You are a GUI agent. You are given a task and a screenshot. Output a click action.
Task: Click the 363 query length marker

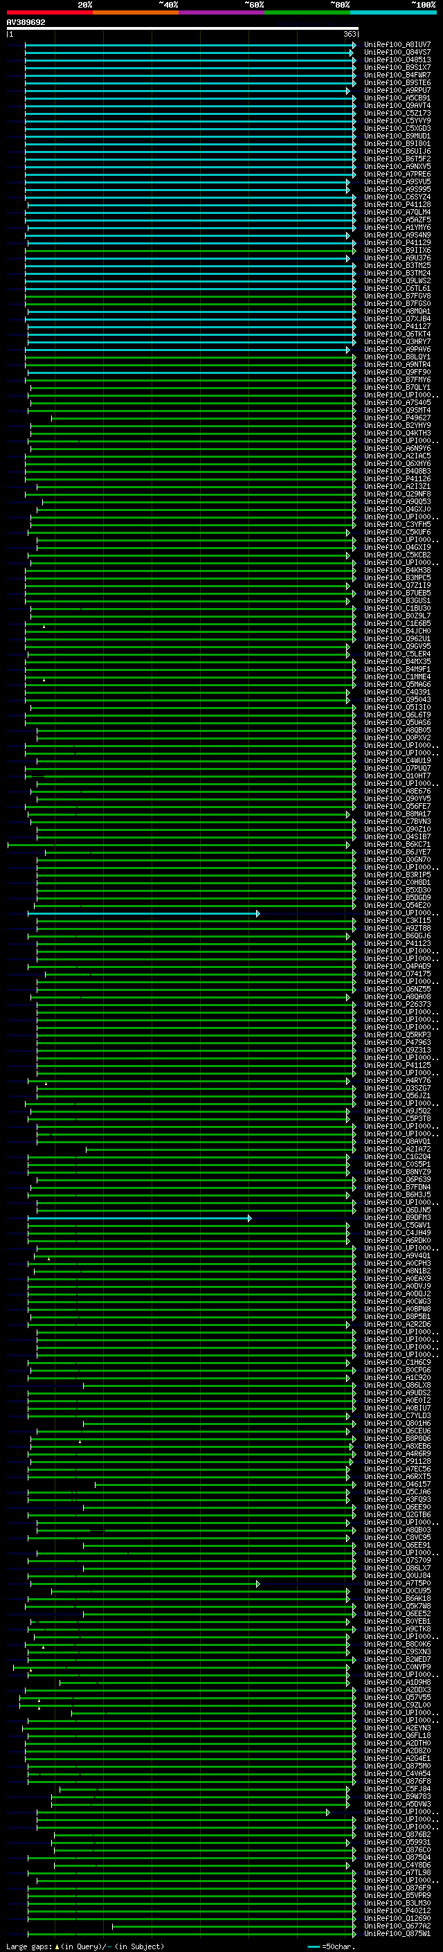(x=350, y=34)
